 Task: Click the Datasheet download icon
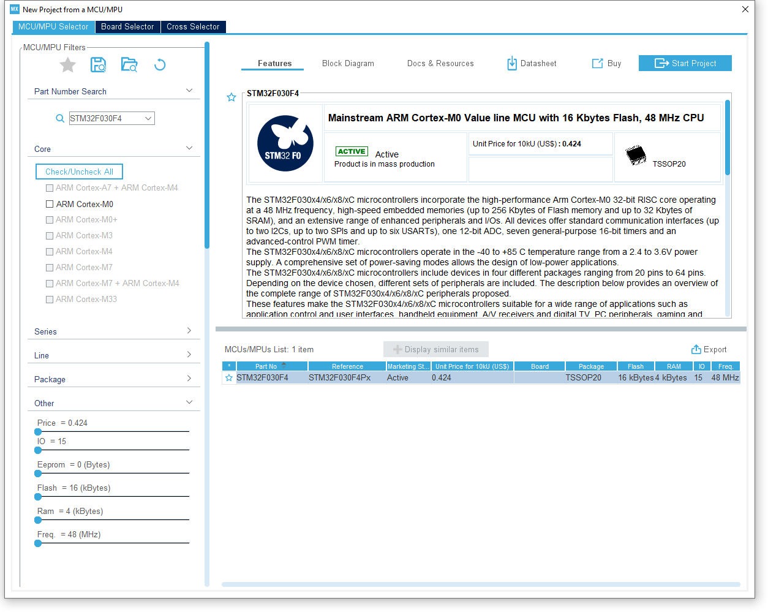tap(512, 63)
